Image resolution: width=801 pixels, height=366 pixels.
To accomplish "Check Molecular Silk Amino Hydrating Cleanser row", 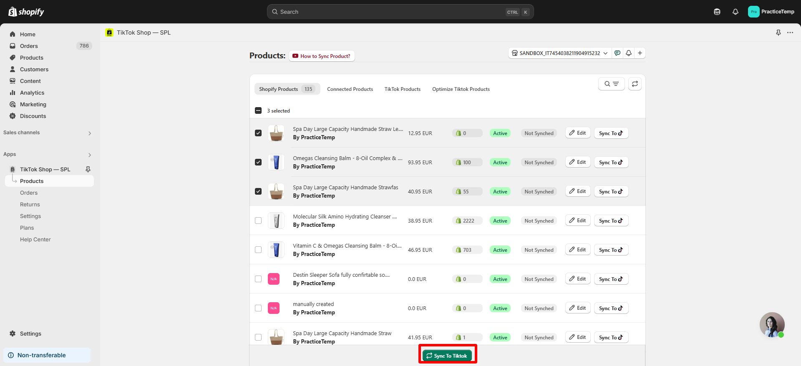I will (258, 221).
